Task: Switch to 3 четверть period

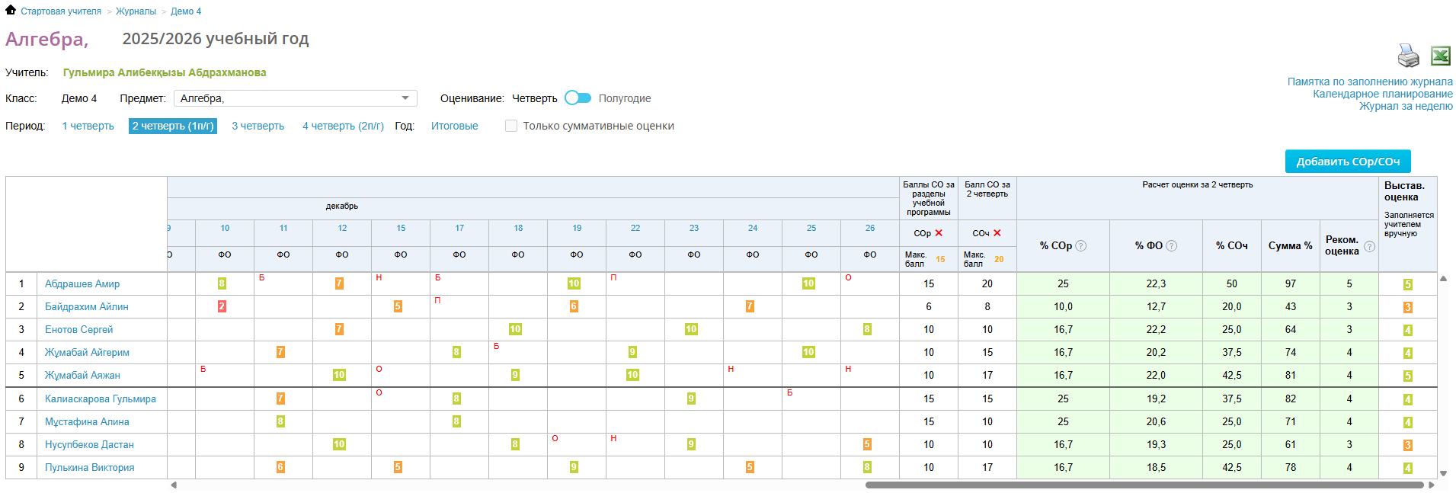Action: (258, 126)
